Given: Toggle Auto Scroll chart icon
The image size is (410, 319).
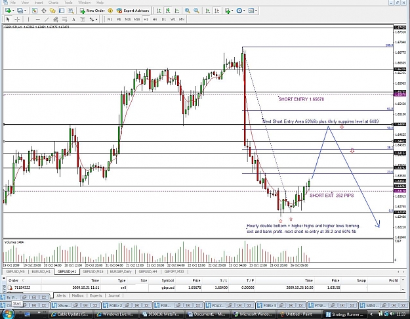Looking at the screenshot, I should click(x=207, y=11).
